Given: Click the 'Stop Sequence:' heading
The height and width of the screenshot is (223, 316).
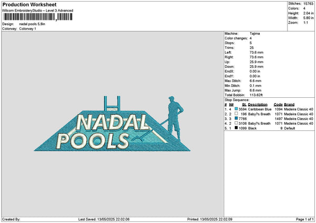Looking at the screenshot, I should point(237,100).
